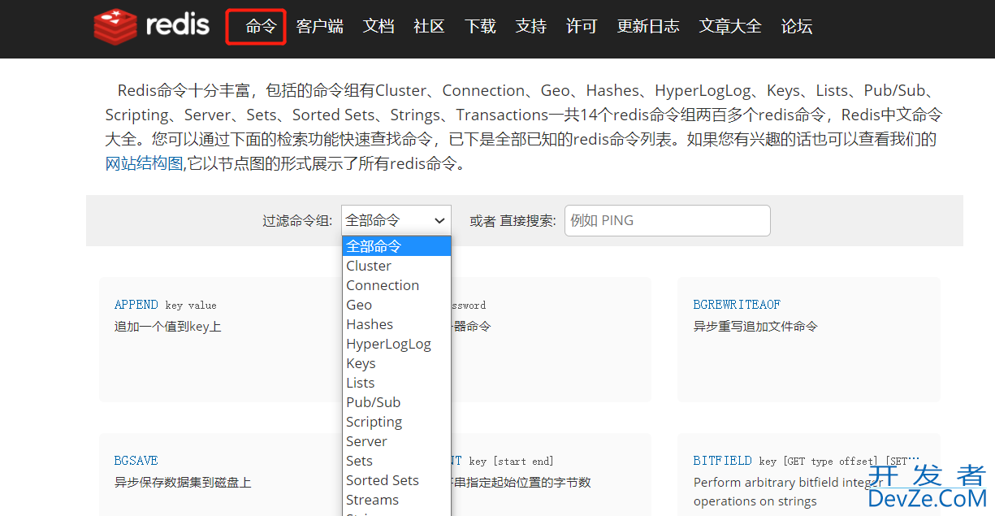Go to the 下载 page

click(480, 27)
